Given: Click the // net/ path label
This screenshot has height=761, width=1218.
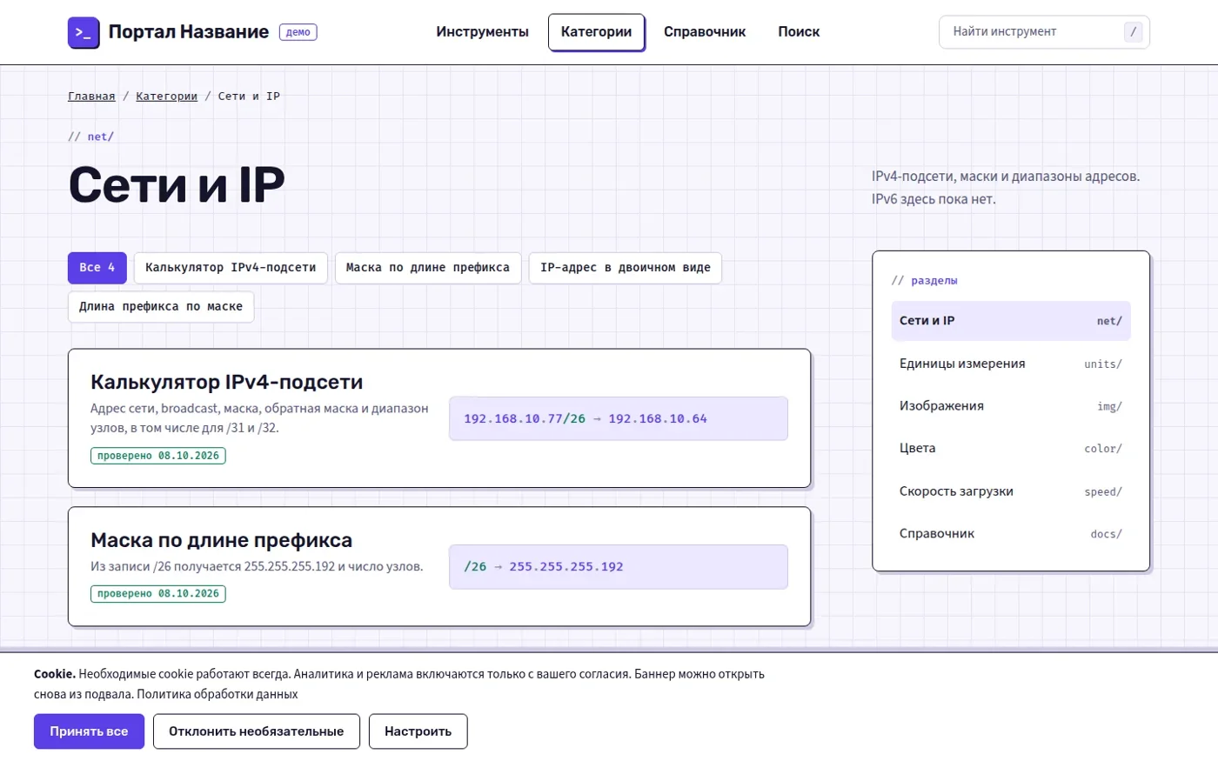Looking at the screenshot, I should tap(91, 137).
